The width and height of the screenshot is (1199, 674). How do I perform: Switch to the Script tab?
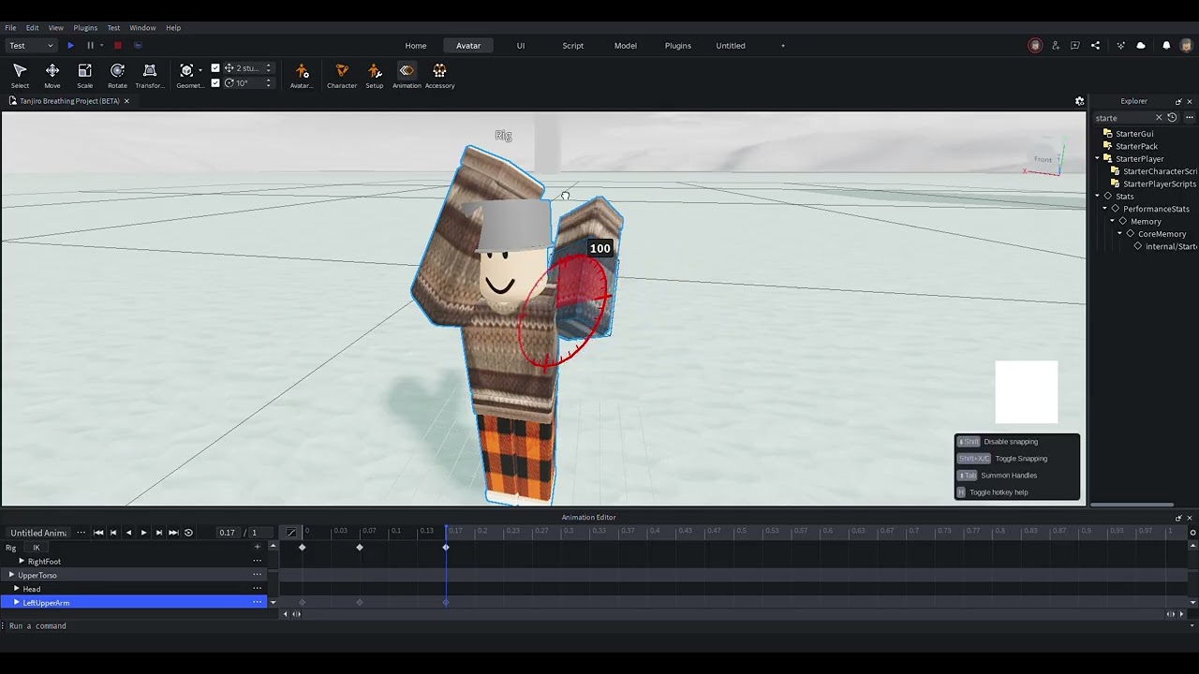[x=573, y=46]
